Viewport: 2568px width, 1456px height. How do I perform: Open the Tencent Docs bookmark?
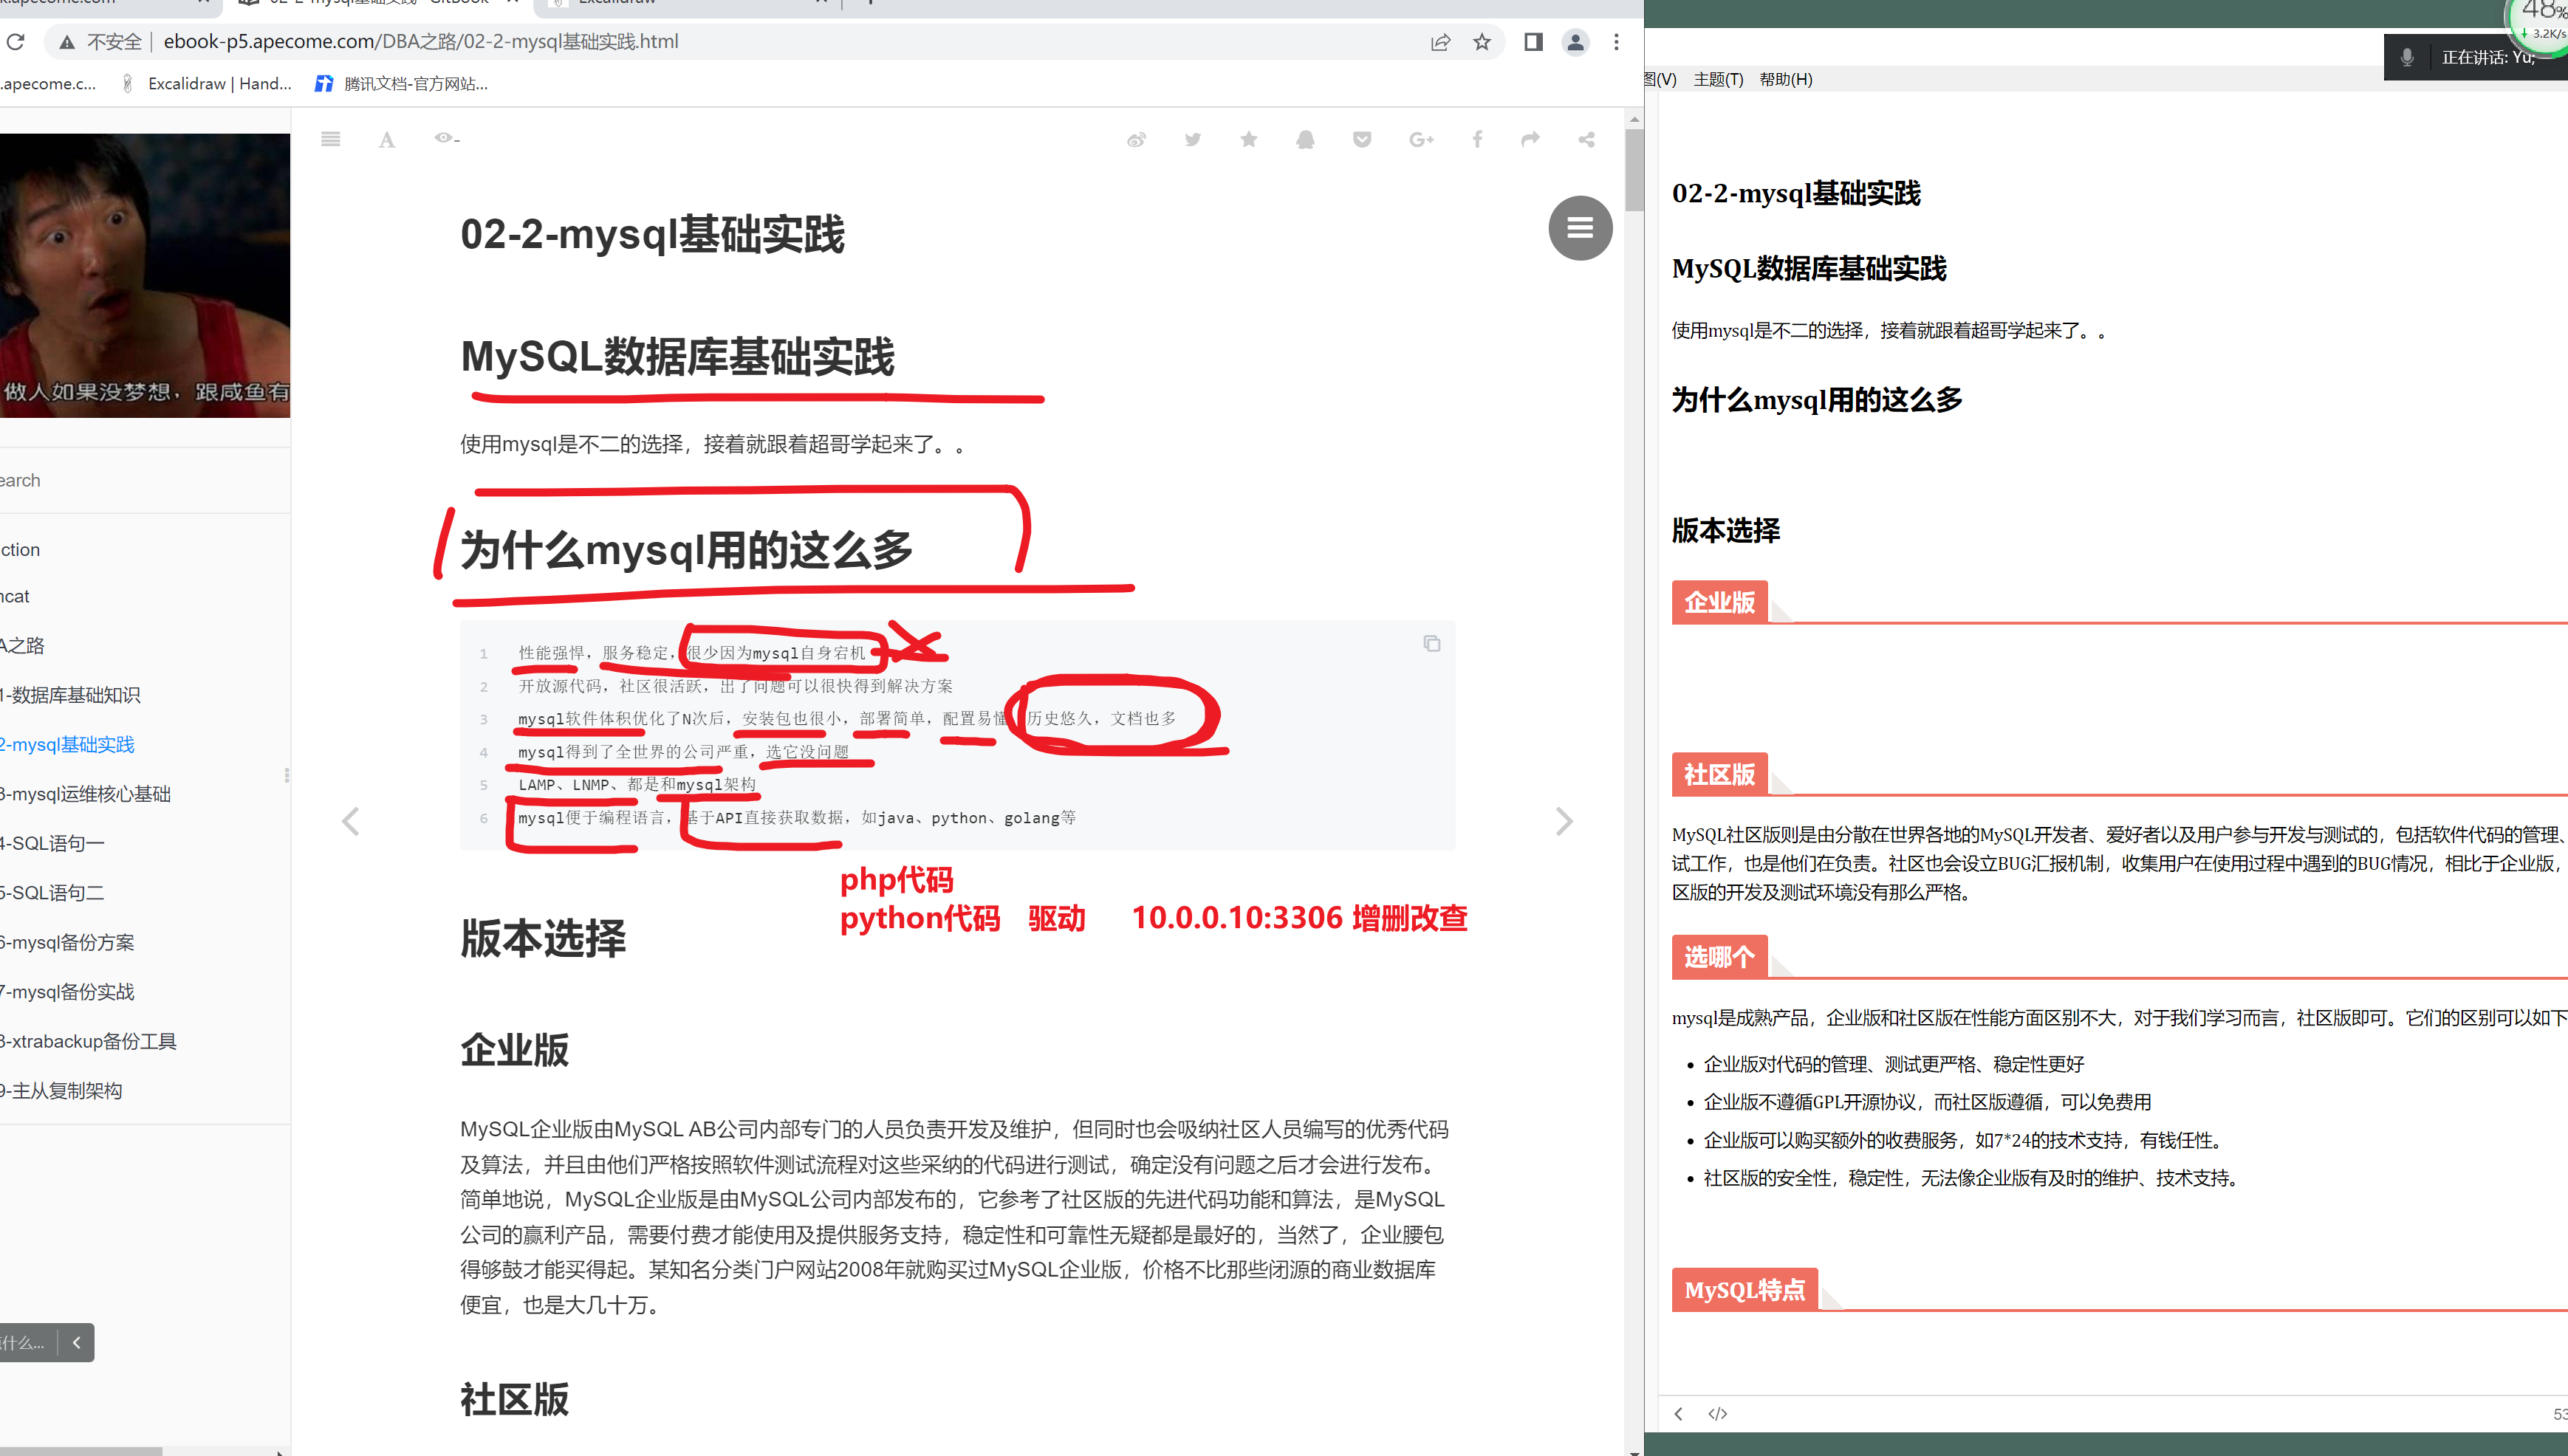coord(401,84)
